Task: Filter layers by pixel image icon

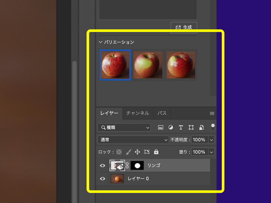Action: (161, 128)
